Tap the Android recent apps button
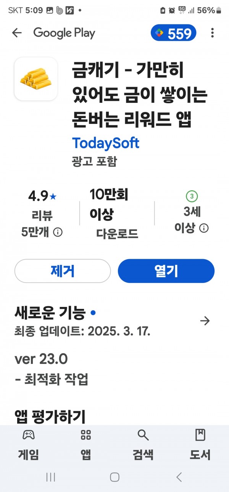229x492 pixels. 50,477
